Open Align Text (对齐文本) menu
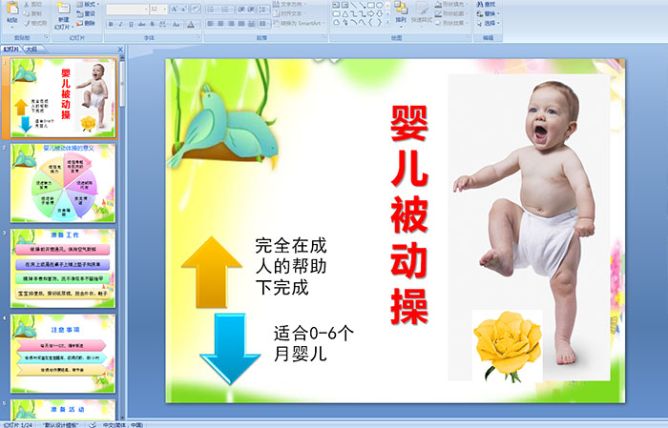 290,13
